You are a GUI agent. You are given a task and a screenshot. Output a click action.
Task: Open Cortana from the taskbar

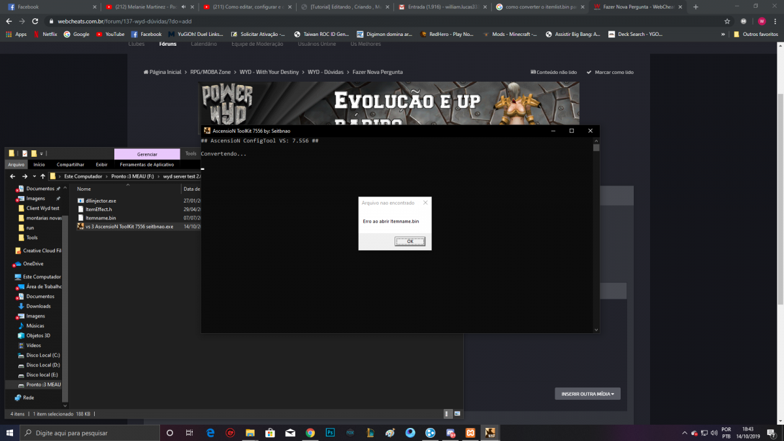[x=170, y=433]
